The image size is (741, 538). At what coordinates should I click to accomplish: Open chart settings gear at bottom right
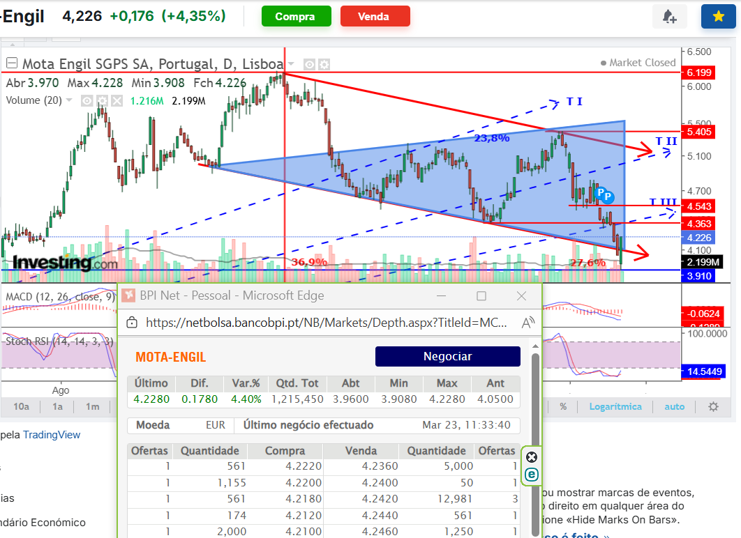point(713,406)
